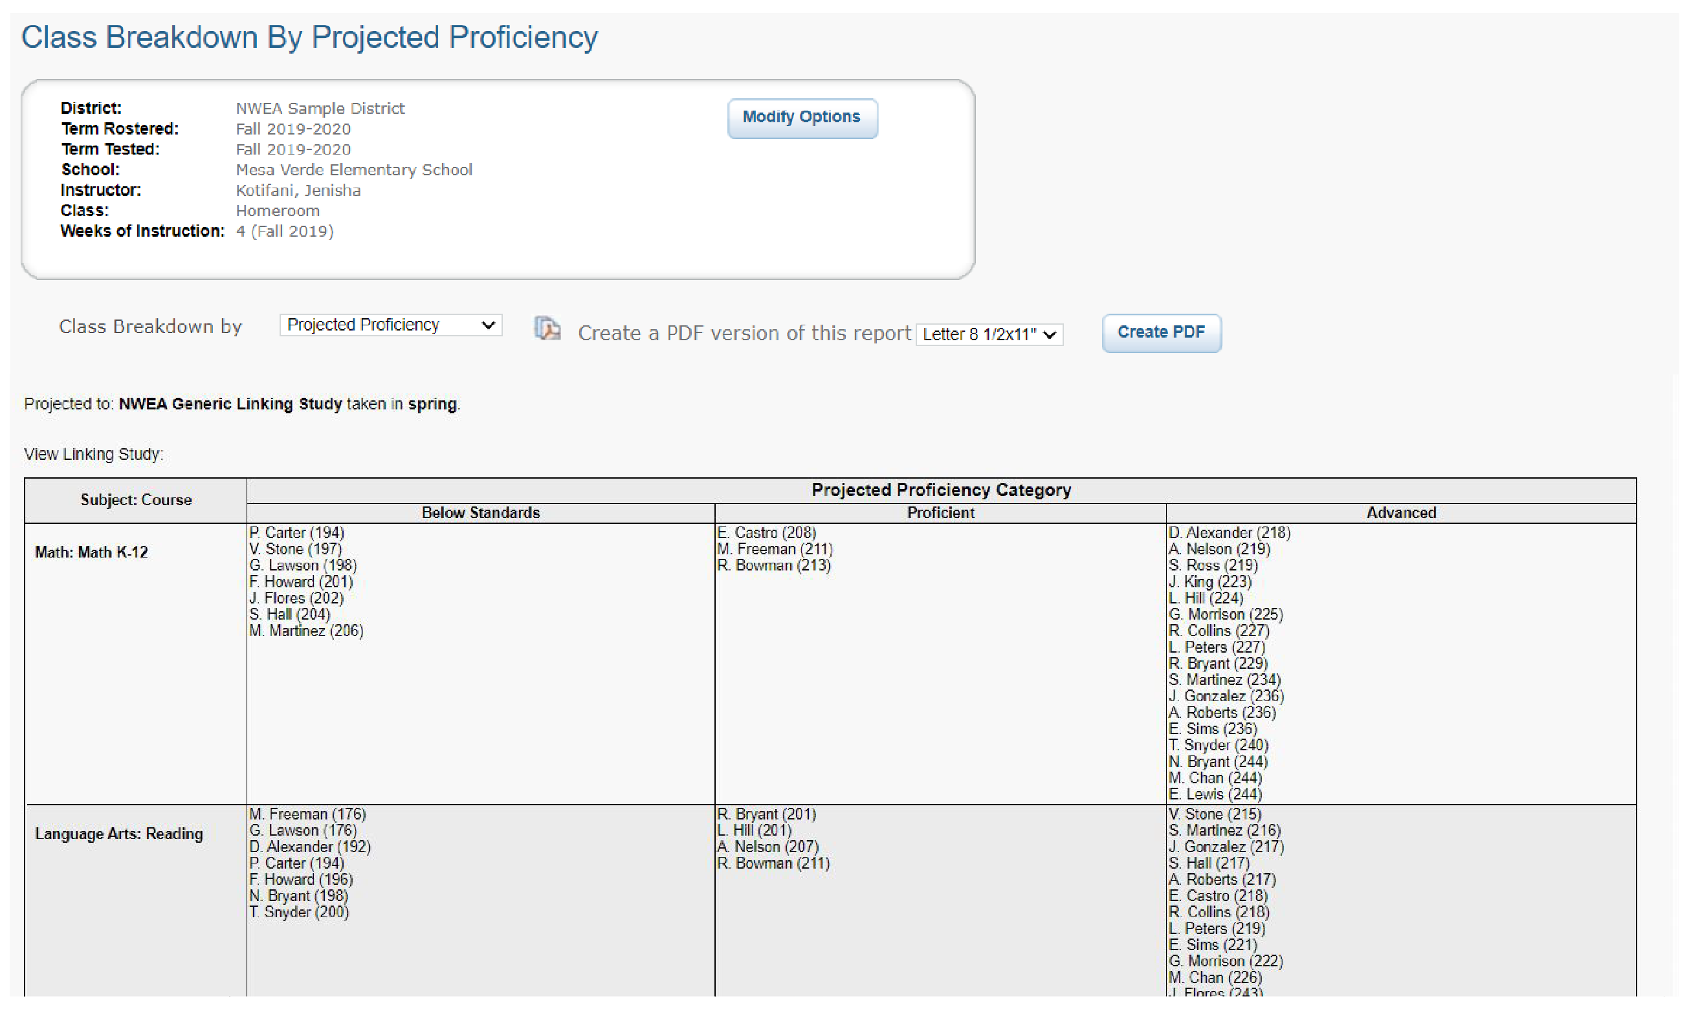Open the Projected Proficiency dropdown
The image size is (1689, 1009).
pos(390,325)
